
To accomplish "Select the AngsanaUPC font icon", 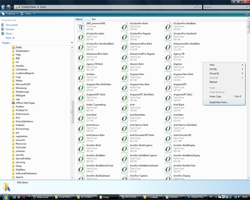I will [x=168, y=87].
